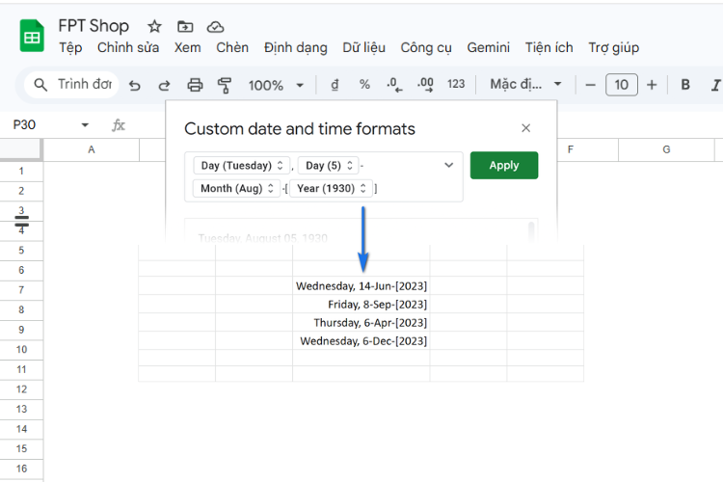Click cell Wednesday, 6-Dec-[2023]
Viewport: 723px width, 482px height.
361,341
